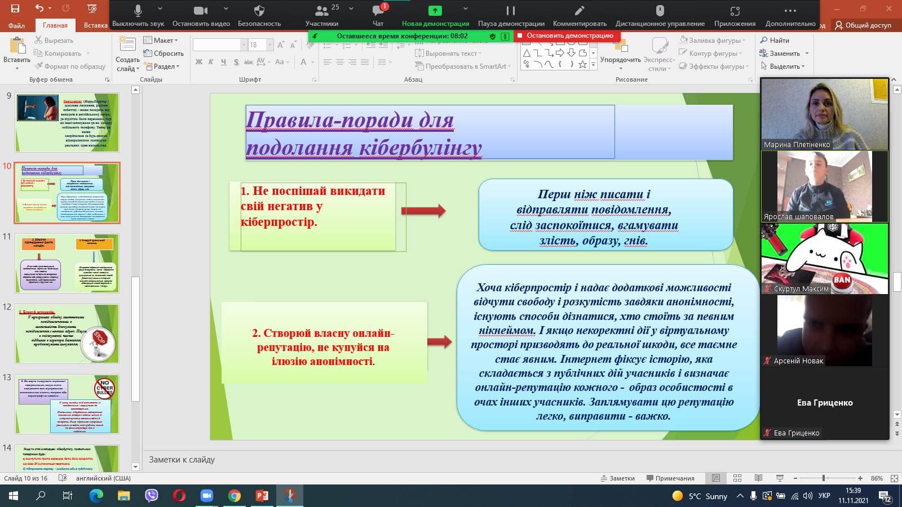The height and width of the screenshot is (507, 902).
Task: Toggle bold text formatting
Action: point(198,62)
